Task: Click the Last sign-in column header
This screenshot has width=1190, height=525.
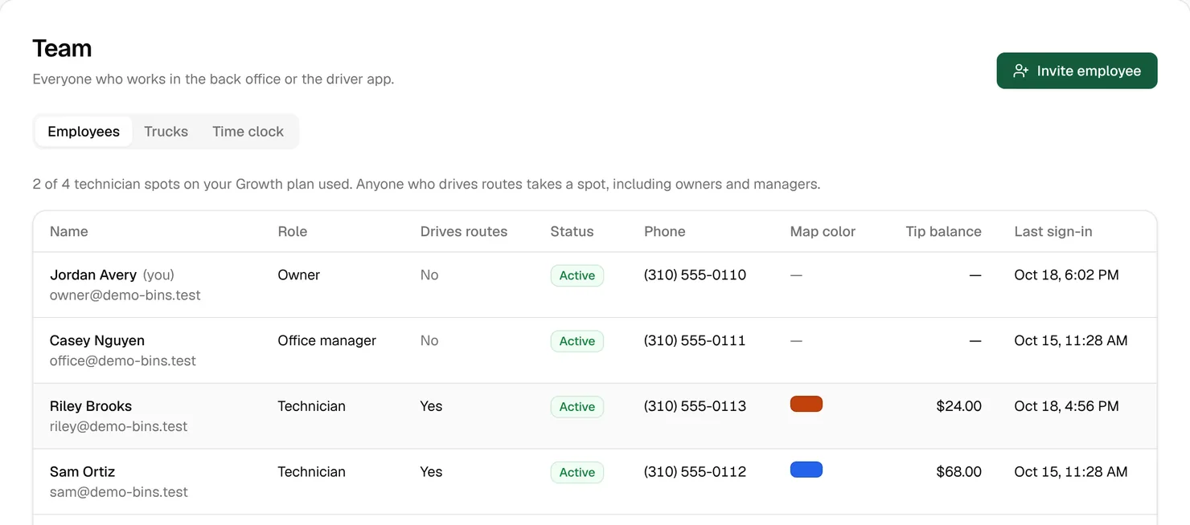Action: pos(1053,231)
